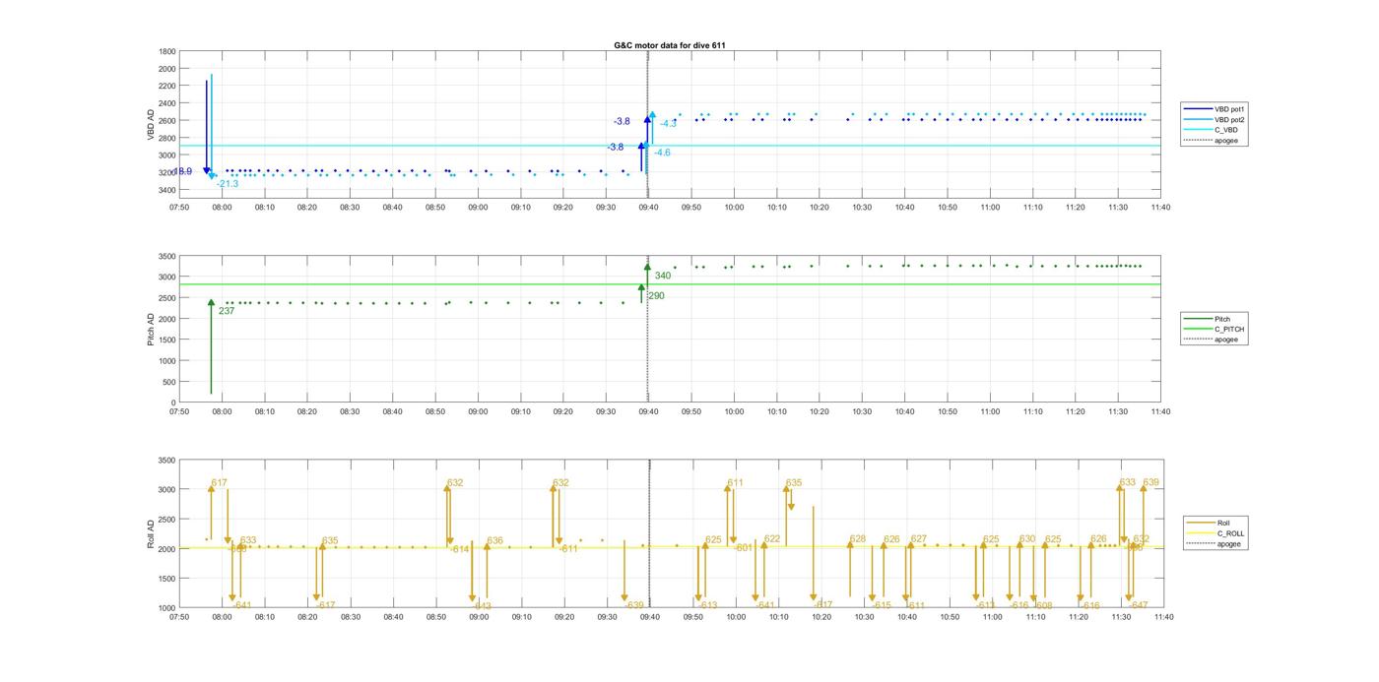This screenshot has height=682, width=1379.
Task: Click the '630' roll annotation
Action: click(x=1027, y=539)
